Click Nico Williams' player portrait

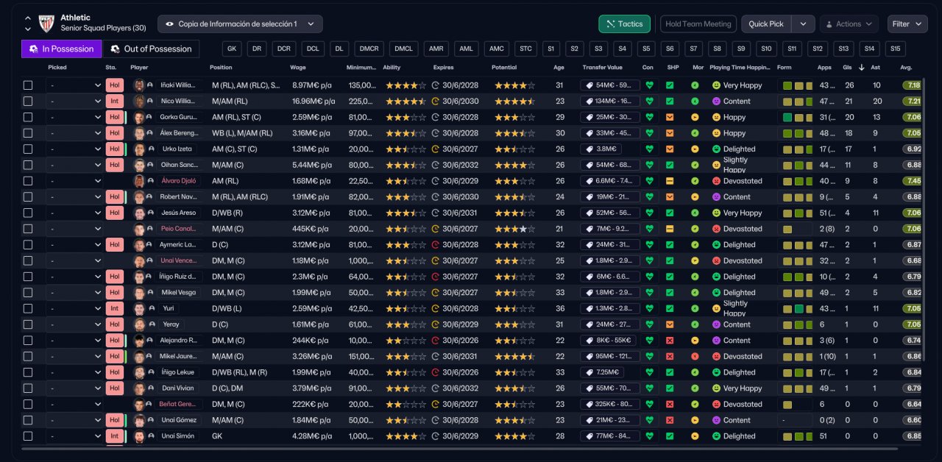[x=138, y=102]
